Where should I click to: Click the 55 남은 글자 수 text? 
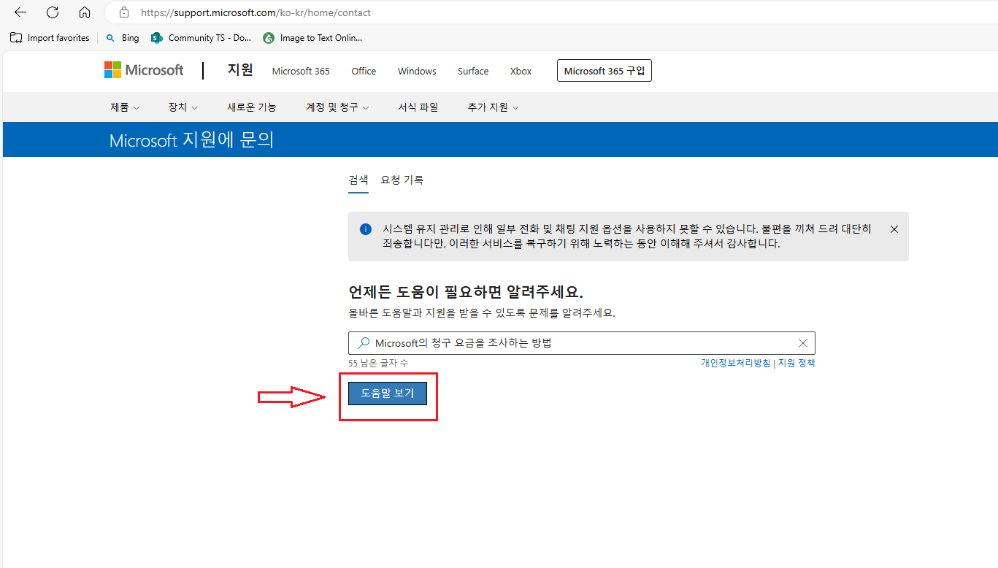tap(378, 363)
